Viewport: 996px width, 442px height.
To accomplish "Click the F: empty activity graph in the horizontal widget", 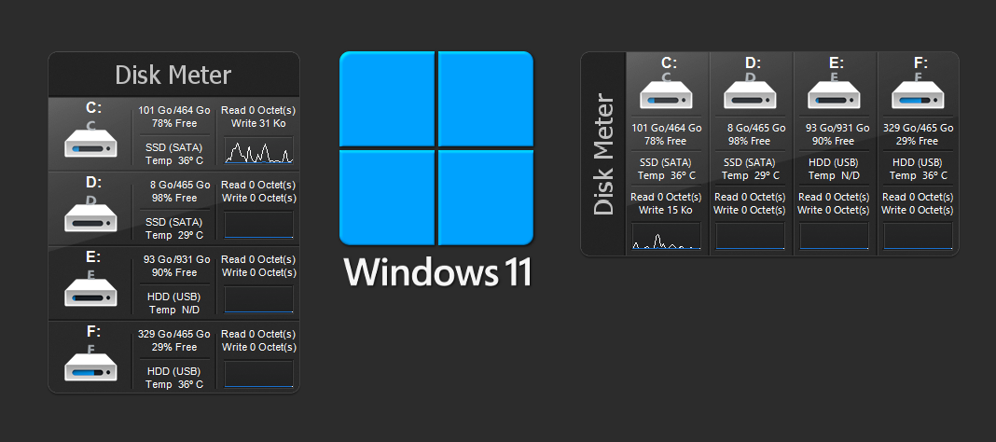I will tap(919, 236).
